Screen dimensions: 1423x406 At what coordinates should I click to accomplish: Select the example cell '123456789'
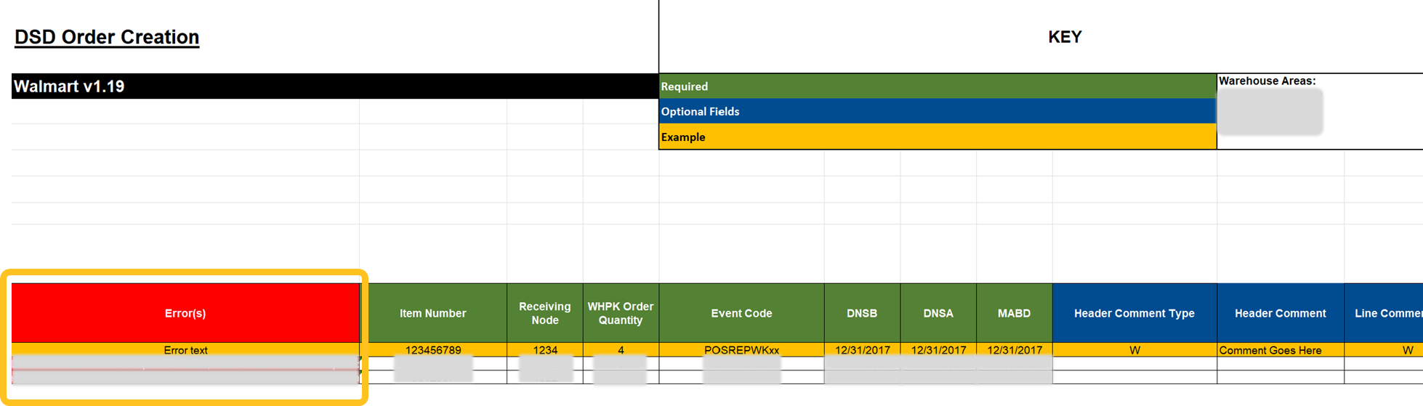point(433,350)
